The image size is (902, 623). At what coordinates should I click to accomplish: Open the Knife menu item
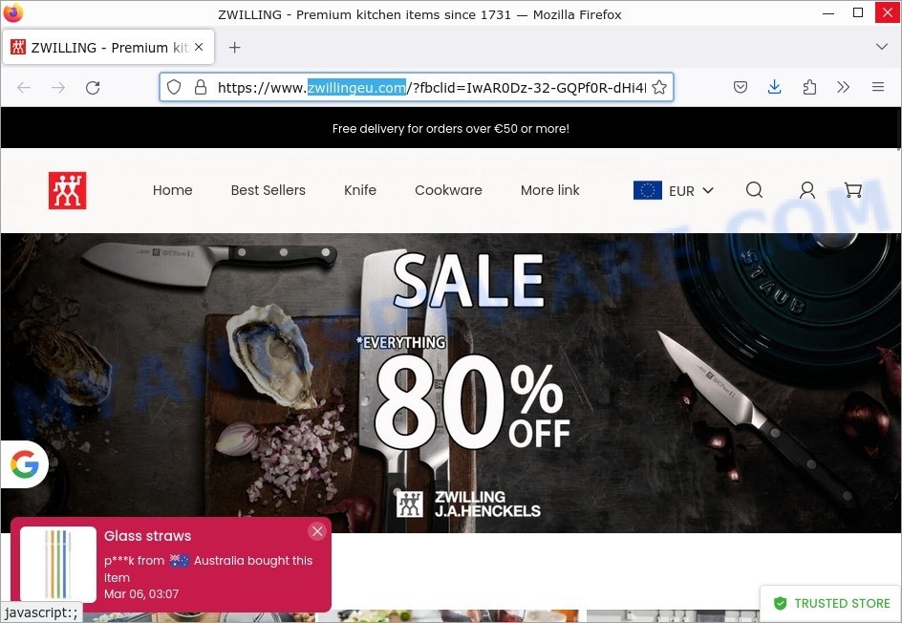tap(360, 190)
